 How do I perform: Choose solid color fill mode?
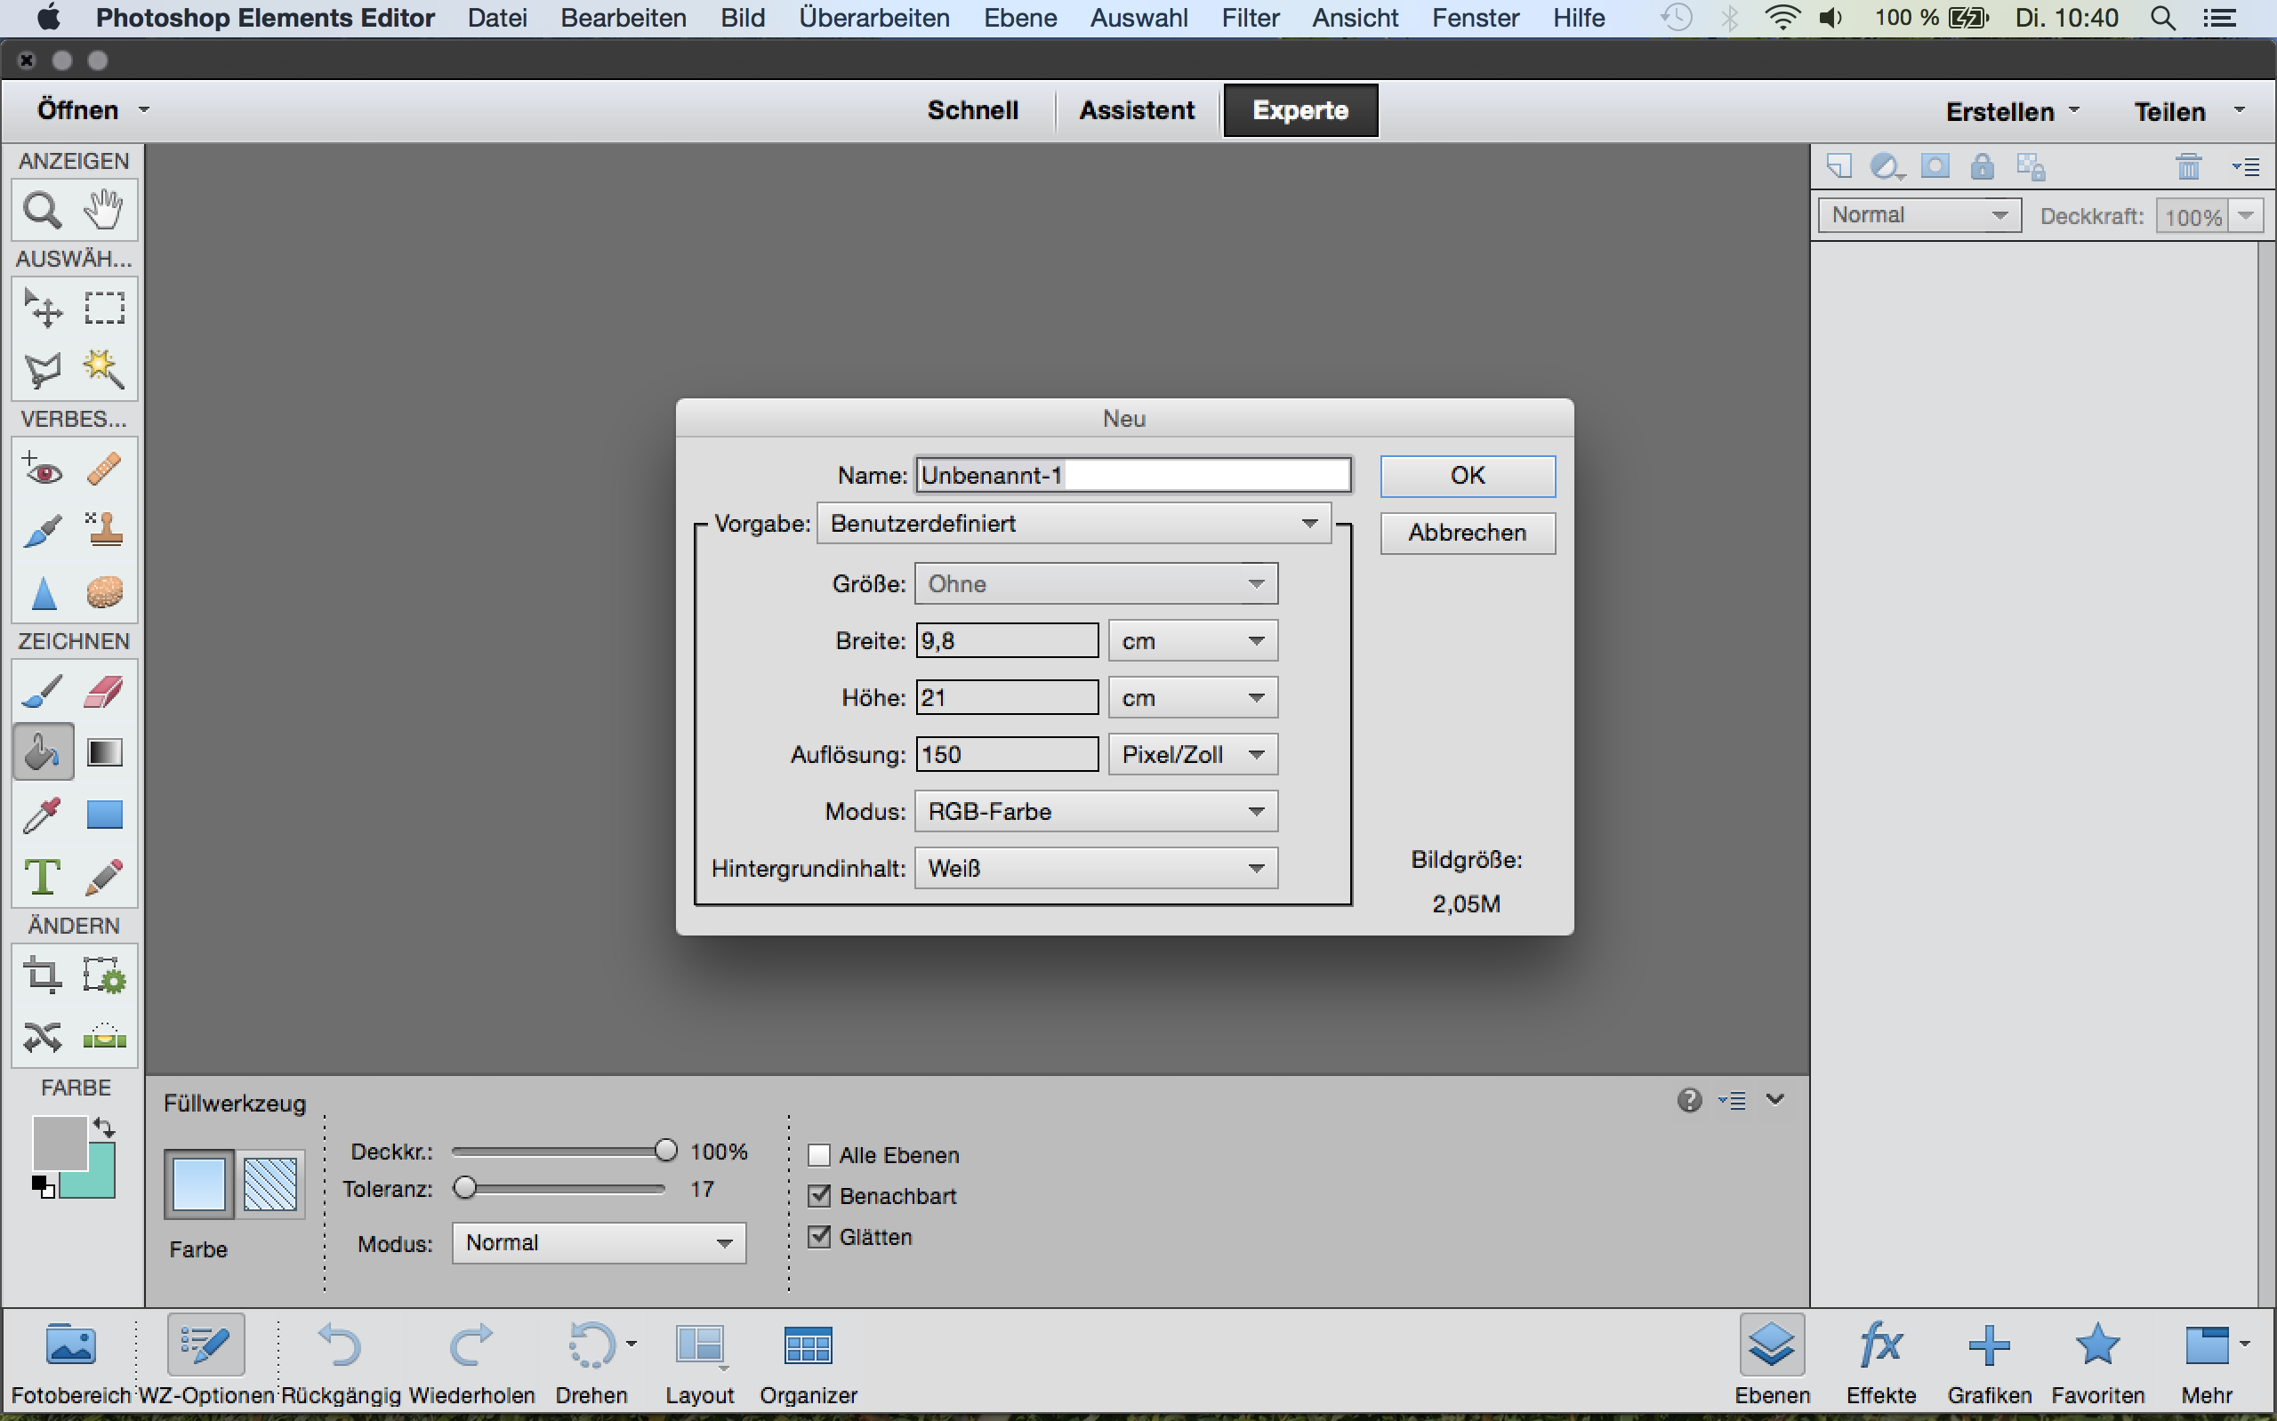(x=198, y=1184)
